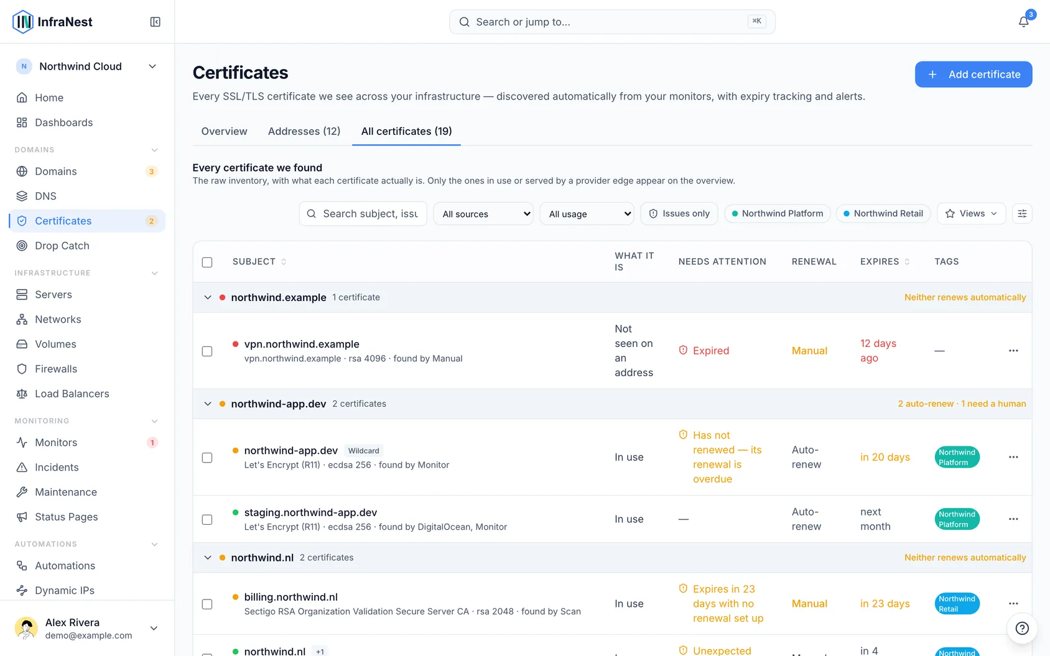
Task: Open Servers in the sidebar
Action: pos(87,295)
